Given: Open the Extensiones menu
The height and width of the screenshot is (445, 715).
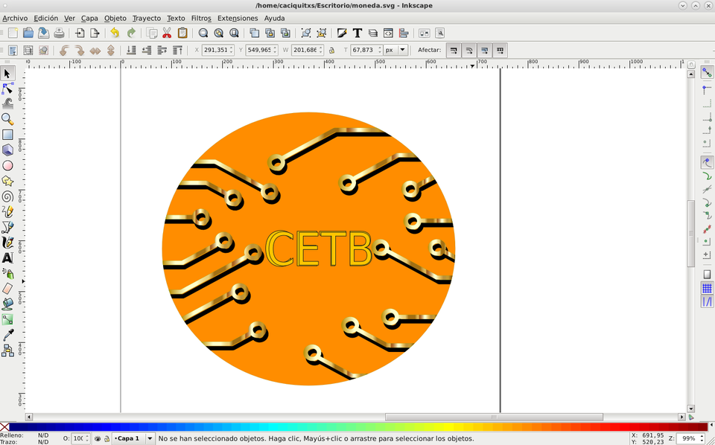Looking at the screenshot, I should coord(238,18).
